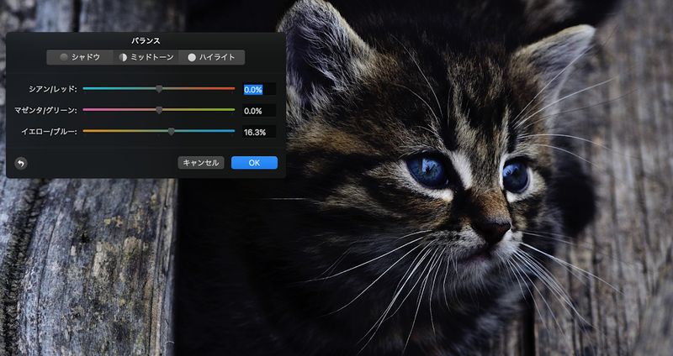673x356 pixels.
Task: Click the red end of the シアン/レッド track
Action: pyautogui.click(x=231, y=88)
